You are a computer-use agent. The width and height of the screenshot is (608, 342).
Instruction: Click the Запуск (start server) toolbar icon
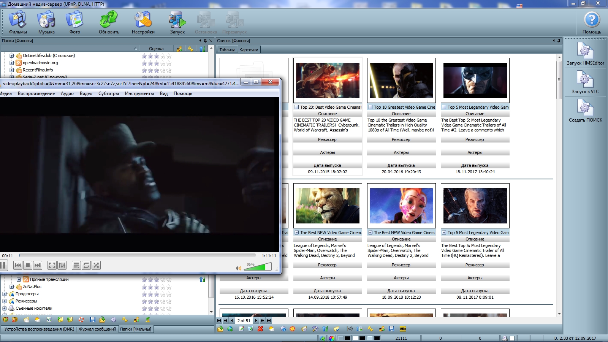[177, 22]
